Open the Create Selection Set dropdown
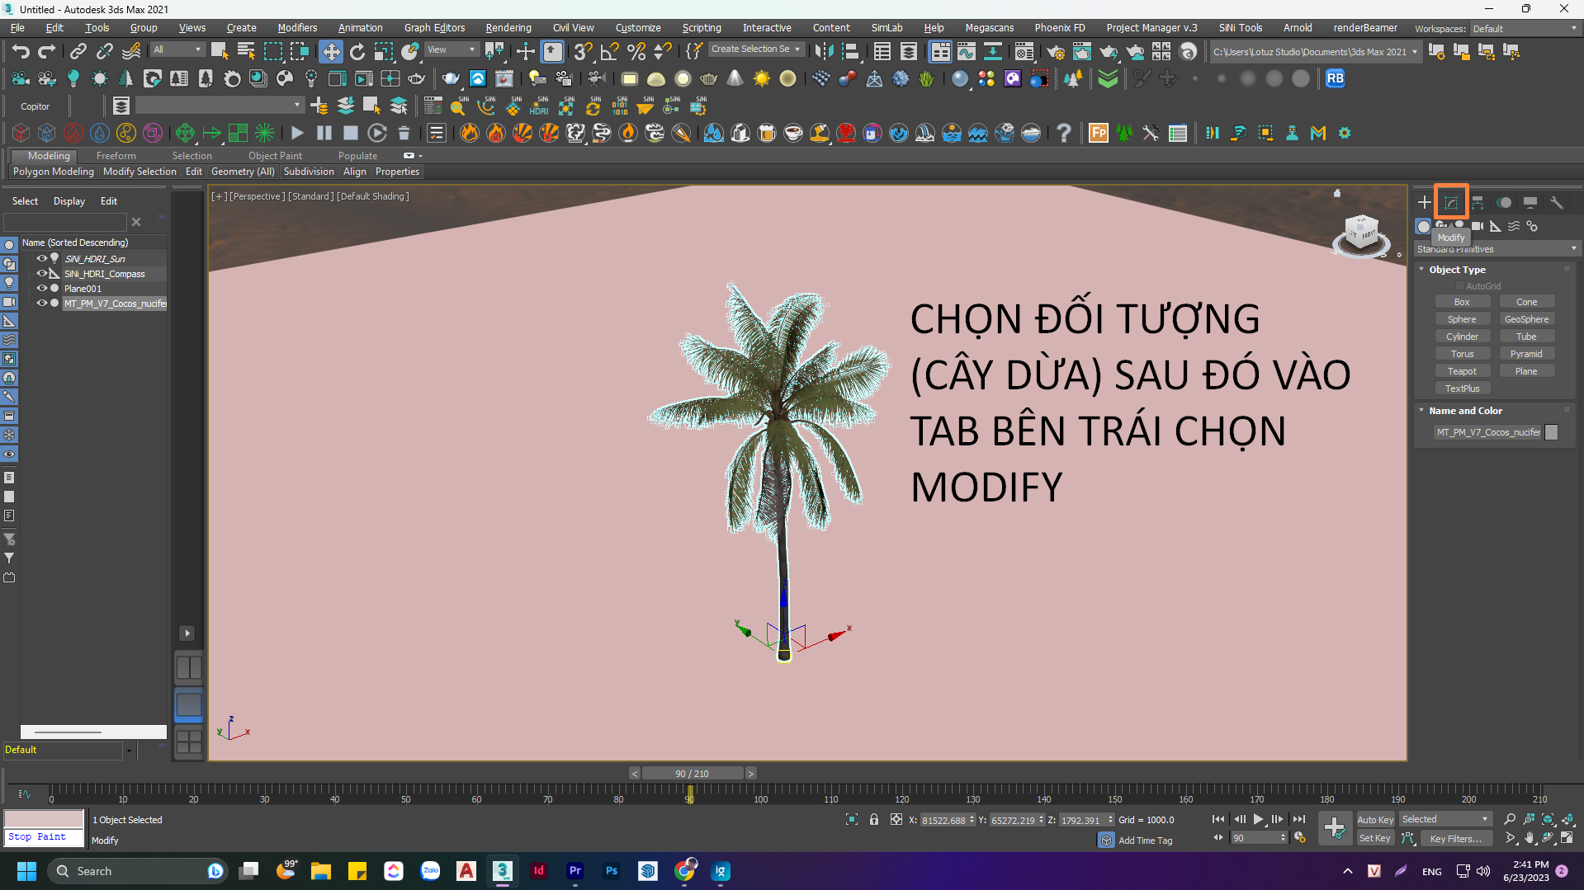This screenshot has height=890, width=1584. (755, 49)
